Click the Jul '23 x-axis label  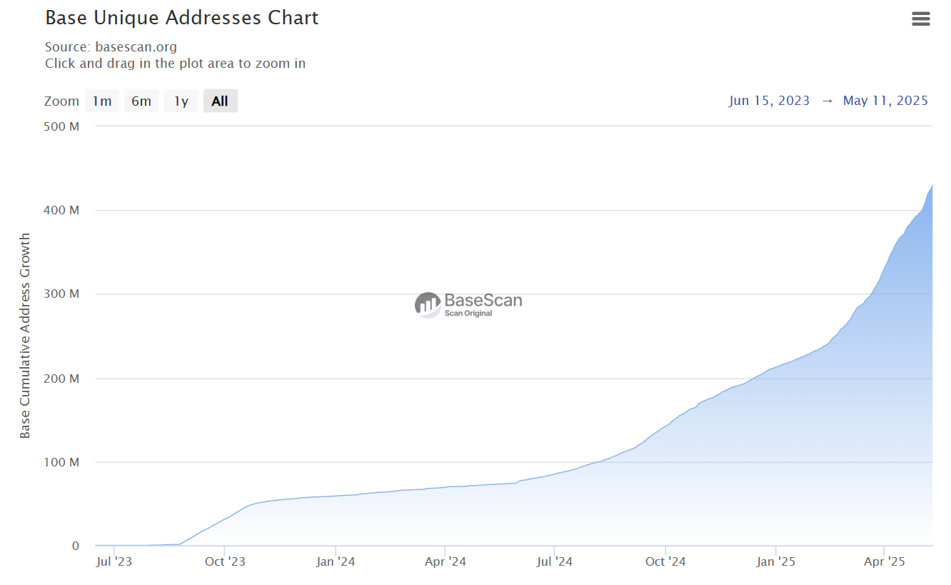coord(114,561)
